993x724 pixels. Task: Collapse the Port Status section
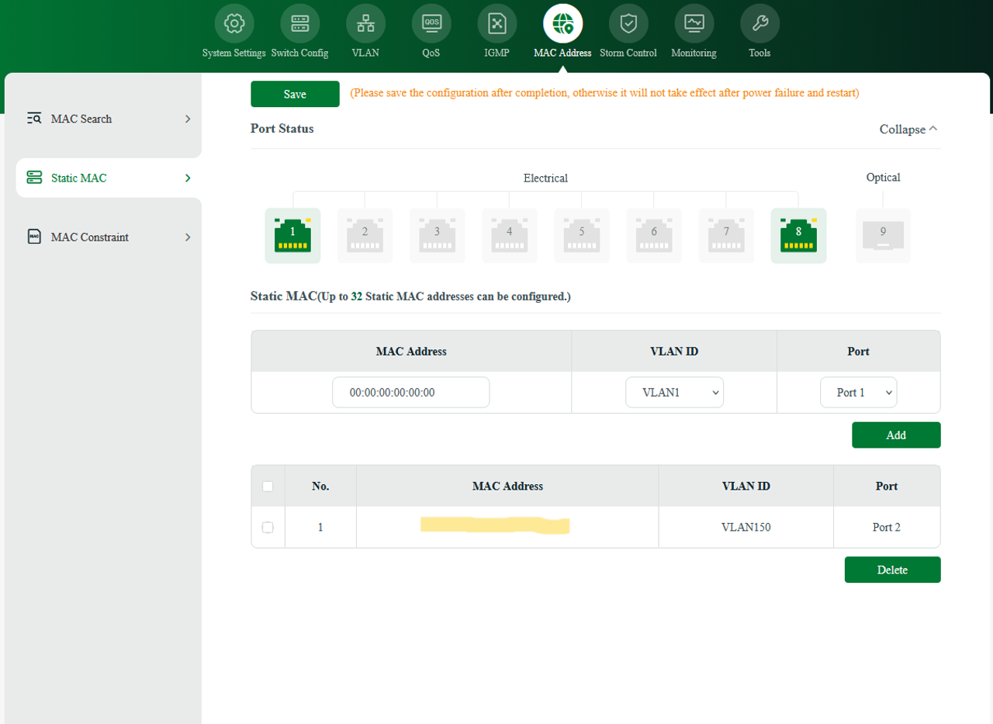pyautogui.click(x=908, y=130)
